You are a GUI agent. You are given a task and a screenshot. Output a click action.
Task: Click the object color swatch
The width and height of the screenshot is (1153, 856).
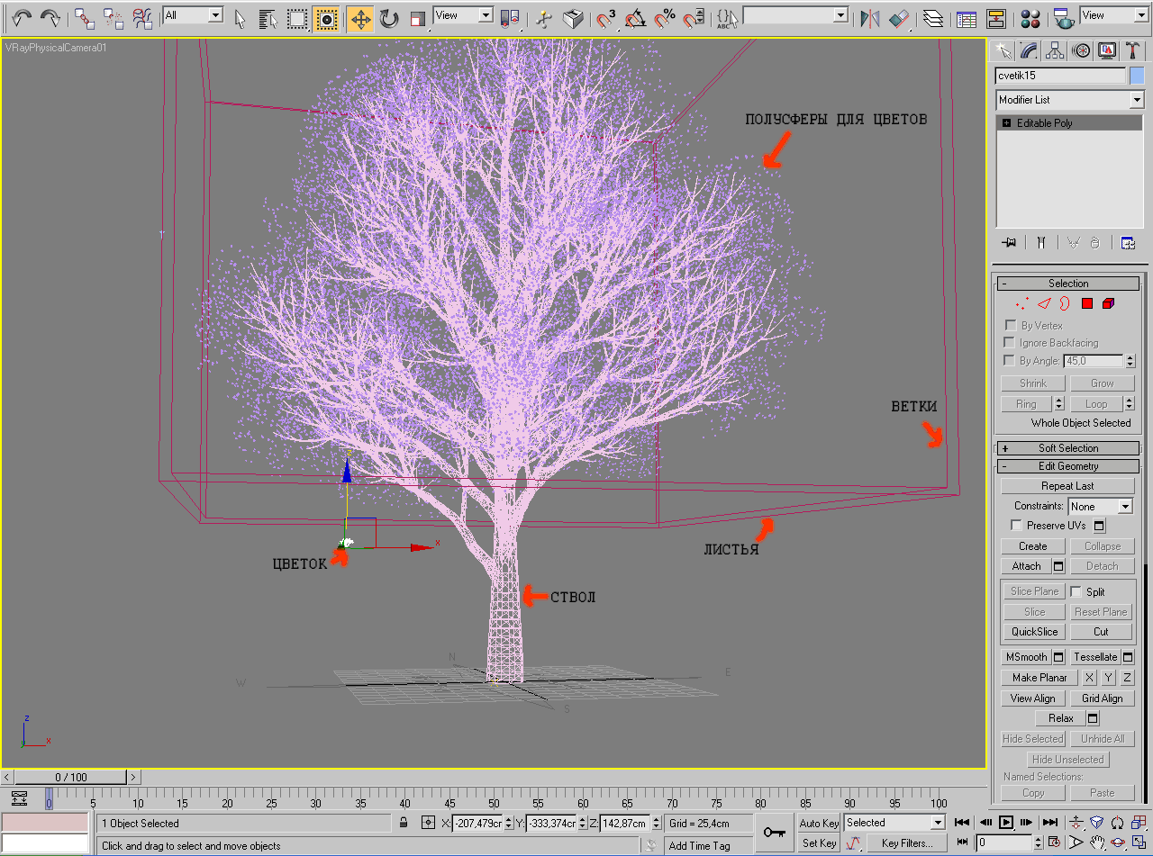[x=1137, y=76]
